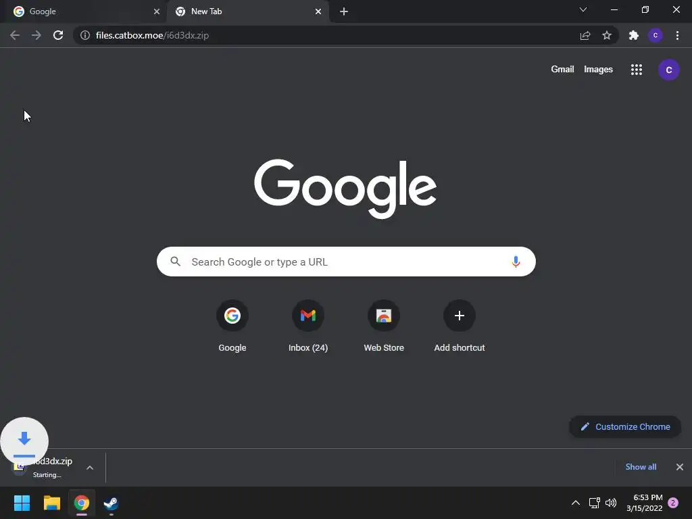Viewport: 692px width, 519px height.
Task: Click the address bar URL
Action: tap(152, 35)
